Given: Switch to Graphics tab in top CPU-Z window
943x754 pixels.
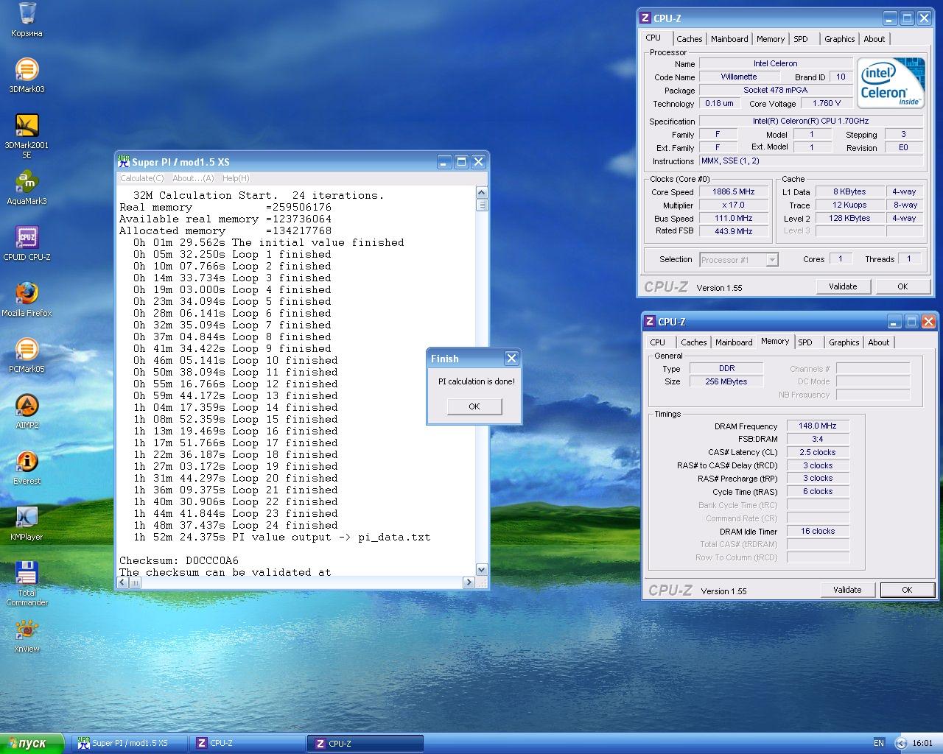Looking at the screenshot, I should pos(840,39).
